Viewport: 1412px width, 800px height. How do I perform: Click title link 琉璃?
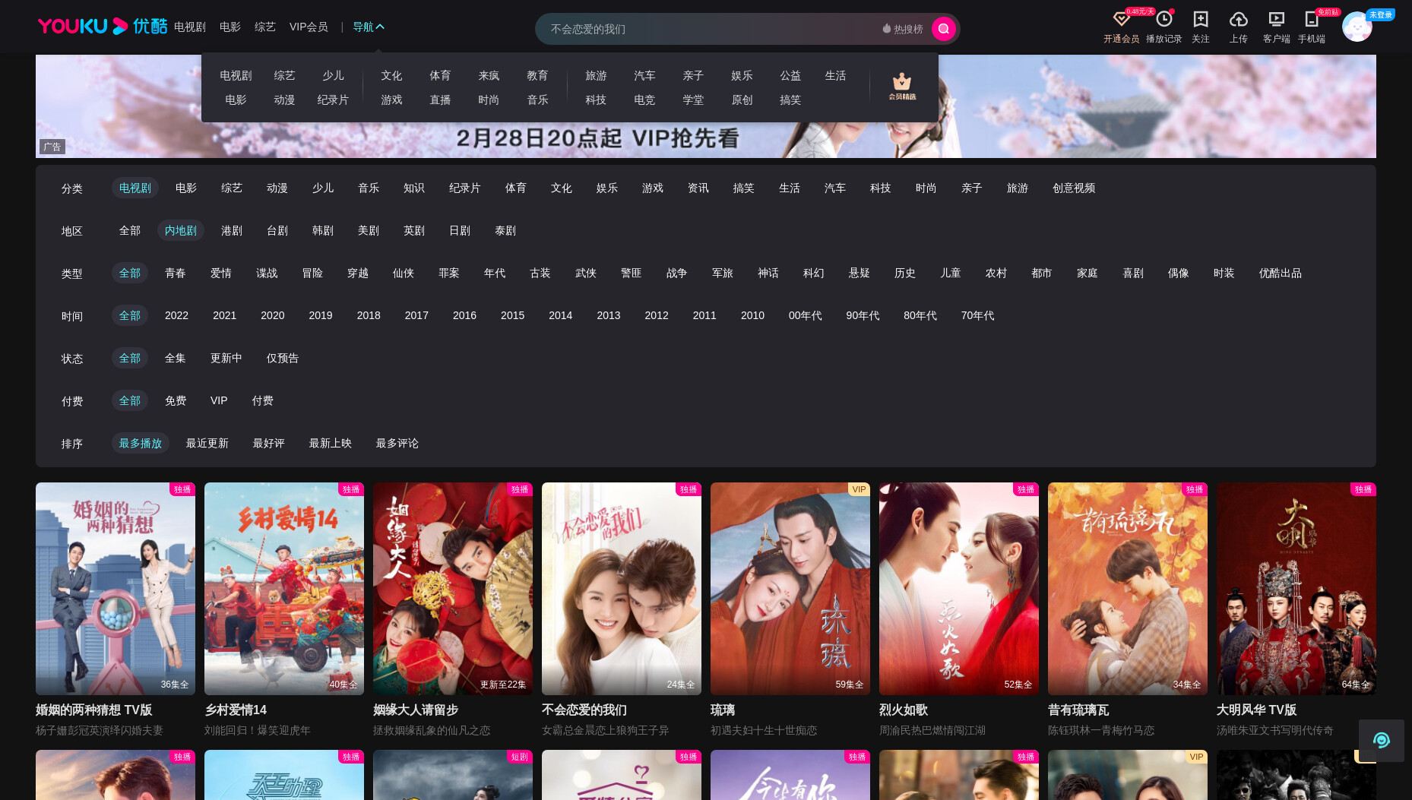point(723,710)
